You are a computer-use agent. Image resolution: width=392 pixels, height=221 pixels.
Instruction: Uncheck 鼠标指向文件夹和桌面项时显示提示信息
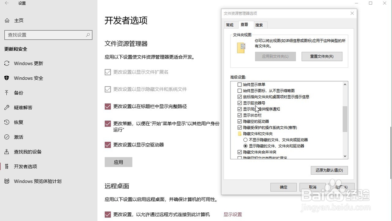tap(240, 97)
